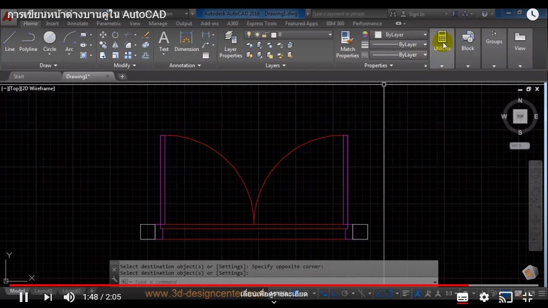Click the Match Properties tool
Image resolution: width=548 pixels, height=308 pixels.
click(x=347, y=44)
